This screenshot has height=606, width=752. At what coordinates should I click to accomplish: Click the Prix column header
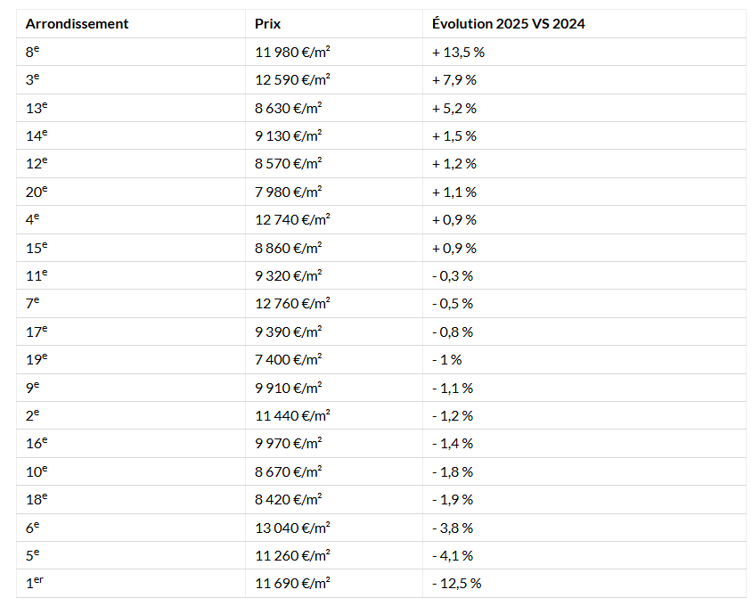pyautogui.click(x=267, y=24)
